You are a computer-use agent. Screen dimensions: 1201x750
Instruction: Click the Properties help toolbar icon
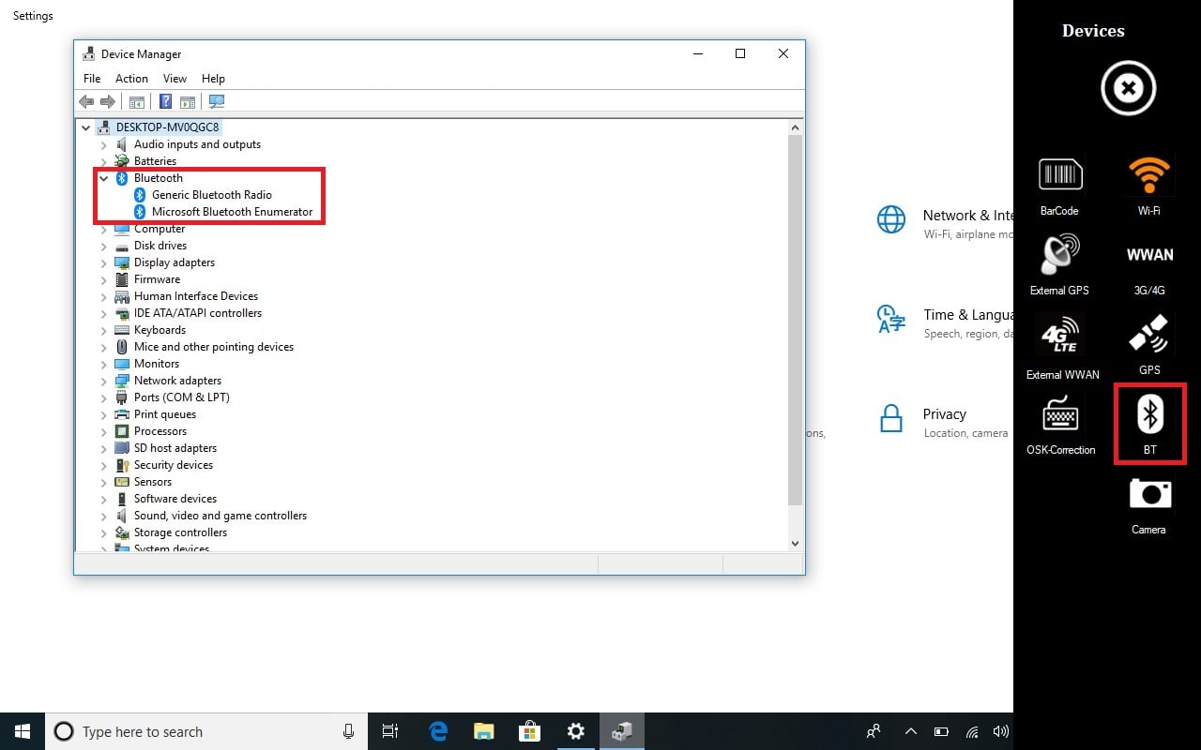[165, 102]
